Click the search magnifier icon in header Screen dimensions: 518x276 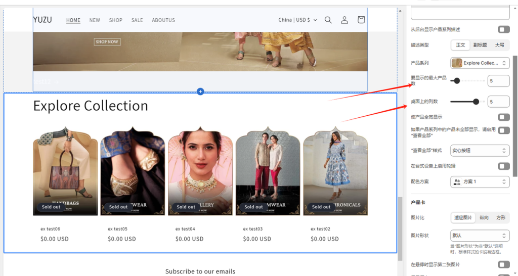[x=328, y=20]
